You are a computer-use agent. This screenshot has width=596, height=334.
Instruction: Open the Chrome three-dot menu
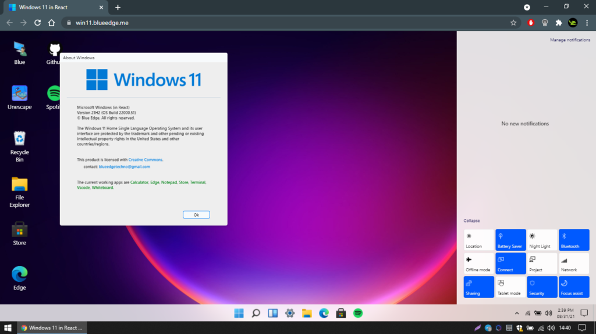tap(587, 23)
